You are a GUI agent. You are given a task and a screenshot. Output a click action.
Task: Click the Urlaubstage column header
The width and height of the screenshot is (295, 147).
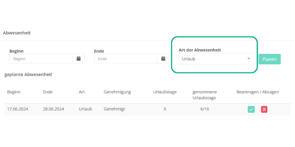pyautogui.click(x=165, y=92)
